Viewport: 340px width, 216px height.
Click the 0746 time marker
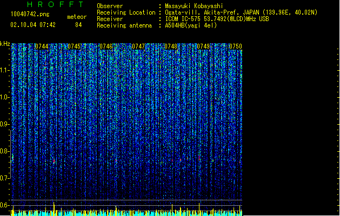click(x=106, y=46)
